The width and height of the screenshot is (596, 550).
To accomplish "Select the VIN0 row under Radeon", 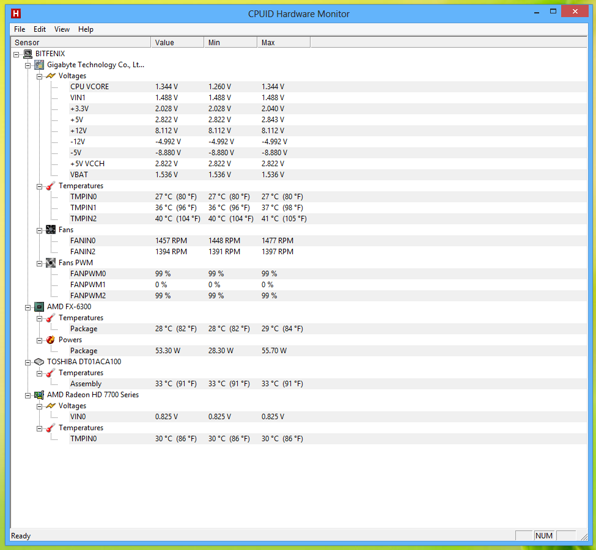I will (328, 417).
